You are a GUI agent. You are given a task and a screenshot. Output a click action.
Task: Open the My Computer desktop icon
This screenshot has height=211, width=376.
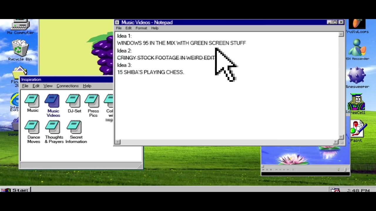[x=20, y=27]
